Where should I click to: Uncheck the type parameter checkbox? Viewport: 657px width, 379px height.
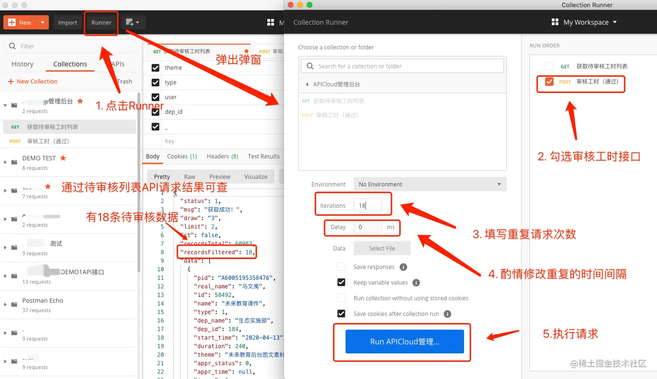tap(155, 83)
